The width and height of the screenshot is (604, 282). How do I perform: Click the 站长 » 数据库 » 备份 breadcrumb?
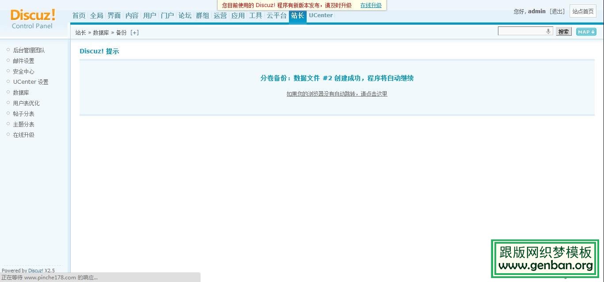pyautogui.click(x=101, y=33)
